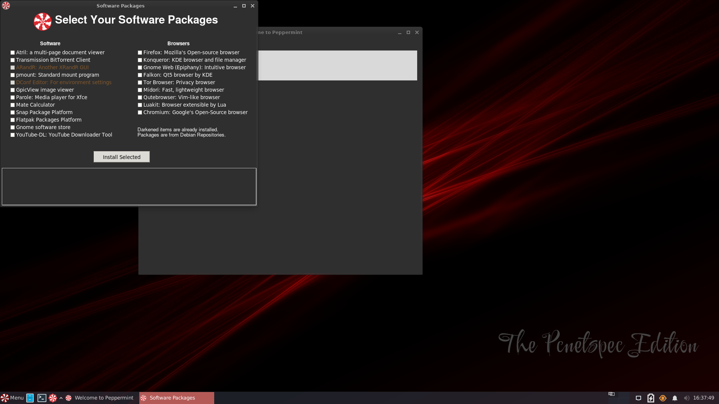Select Tor Browser checkbox
The height and width of the screenshot is (404, 719).
tap(140, 83)
